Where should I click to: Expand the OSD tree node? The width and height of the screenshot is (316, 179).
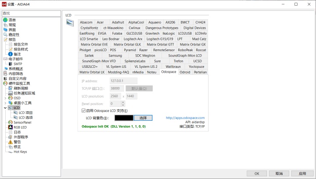[5, 98]
